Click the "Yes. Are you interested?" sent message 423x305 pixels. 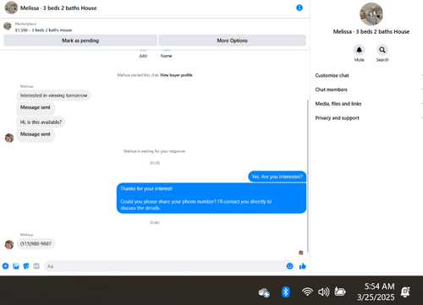(x=277, y=177)
